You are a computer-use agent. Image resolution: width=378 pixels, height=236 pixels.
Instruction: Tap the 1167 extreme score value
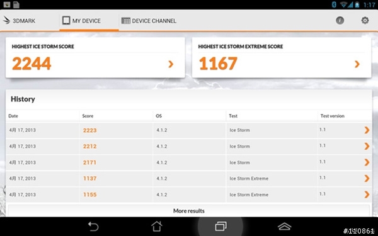point(218,64)
